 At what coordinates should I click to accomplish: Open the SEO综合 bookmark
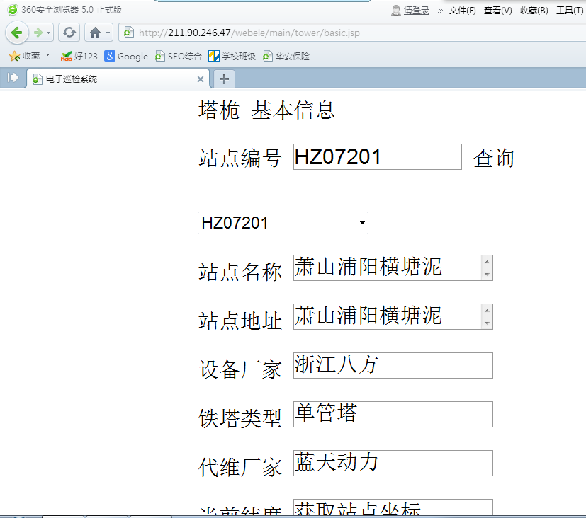179,57
